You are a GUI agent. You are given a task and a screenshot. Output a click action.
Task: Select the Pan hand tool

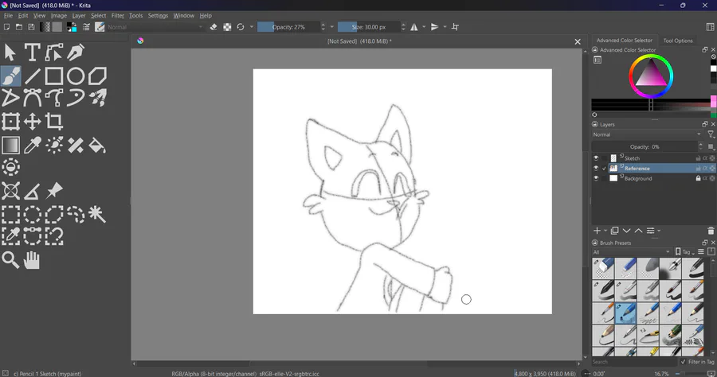[x=32, y=260]
